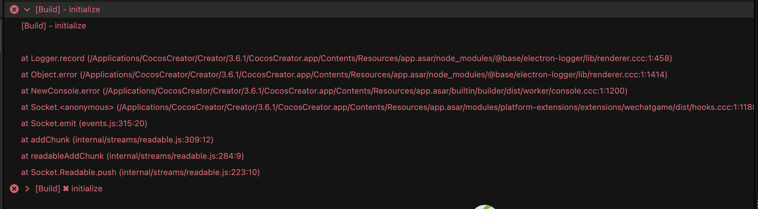Click the green circular icon at the bottom edge
This screenshot has width=758, height=209.
click(485, 207)
